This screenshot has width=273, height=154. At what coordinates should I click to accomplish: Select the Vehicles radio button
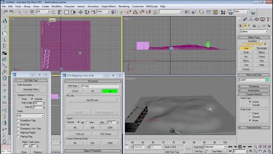click(32, 99)
